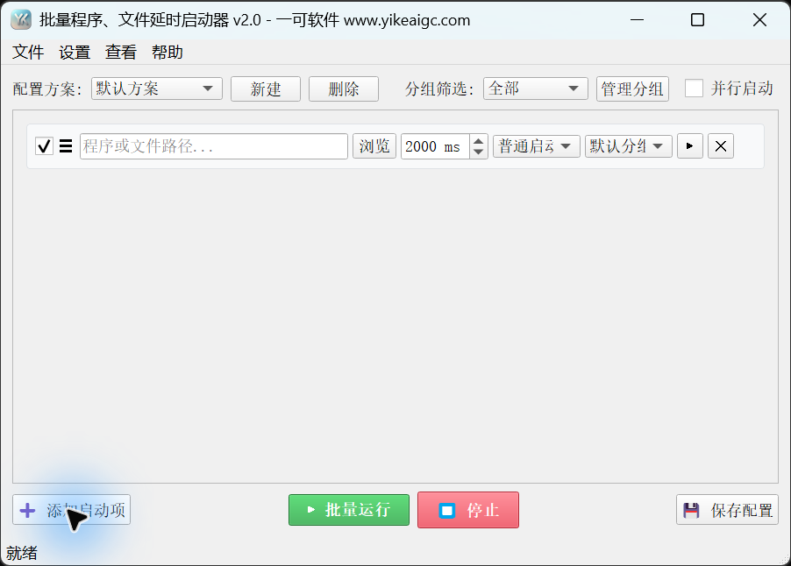Focus the 程序或文件路径 input field

[x=214, y=146]
